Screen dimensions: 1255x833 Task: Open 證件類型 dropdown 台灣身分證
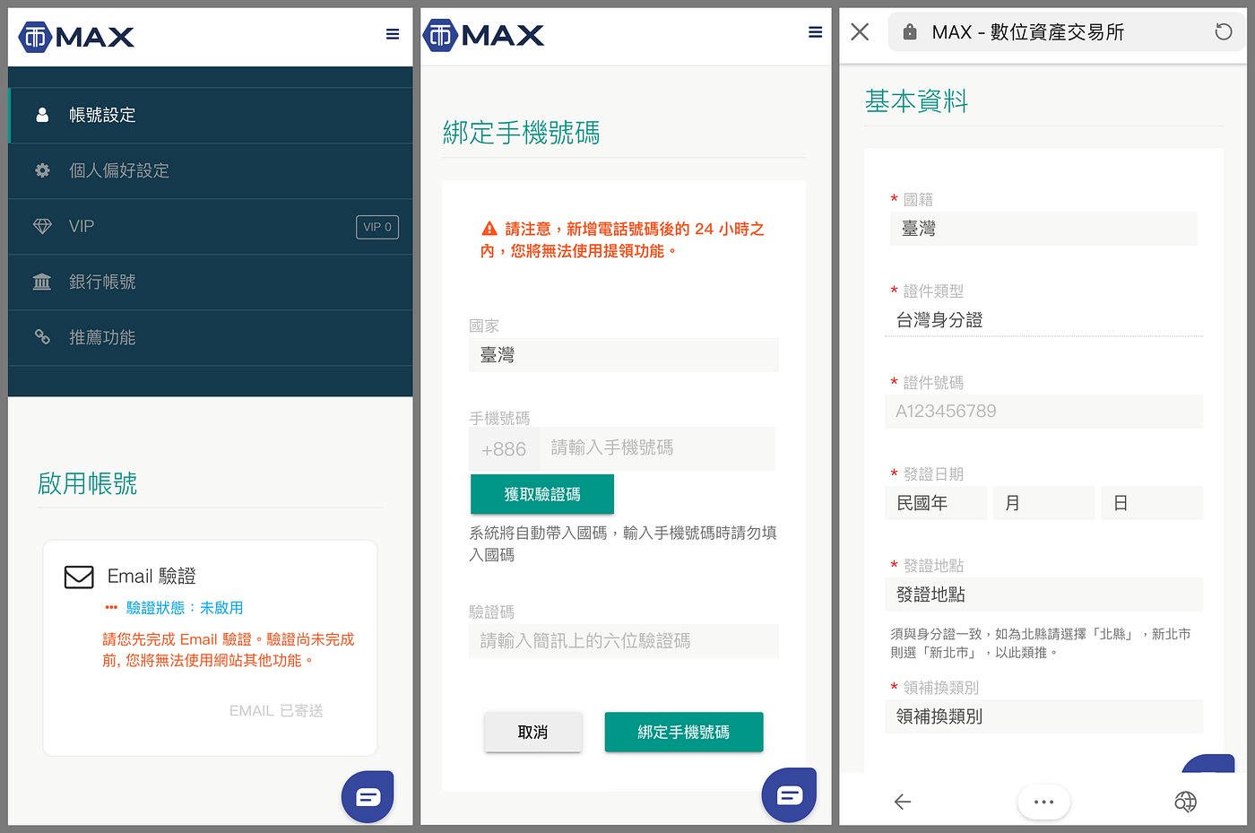[1043, 320]
